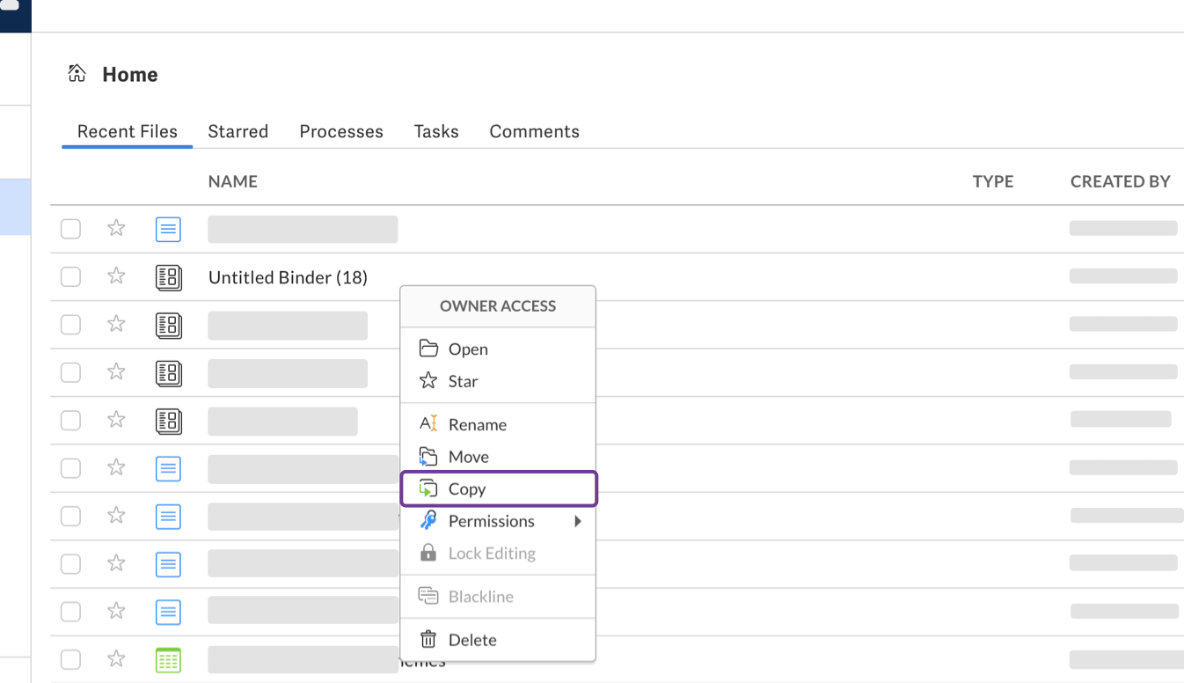The image size is (1184, 683).
Task: Select the Rename option's text-edit icon
Action: 429,424
